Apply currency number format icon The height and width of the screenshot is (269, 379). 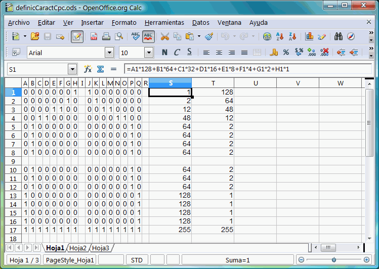click(274, 52)
